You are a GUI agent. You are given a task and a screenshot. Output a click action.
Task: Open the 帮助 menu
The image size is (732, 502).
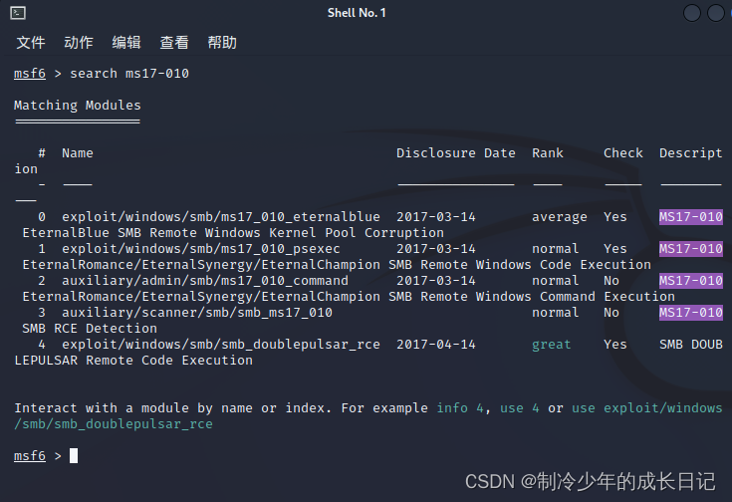222,43
